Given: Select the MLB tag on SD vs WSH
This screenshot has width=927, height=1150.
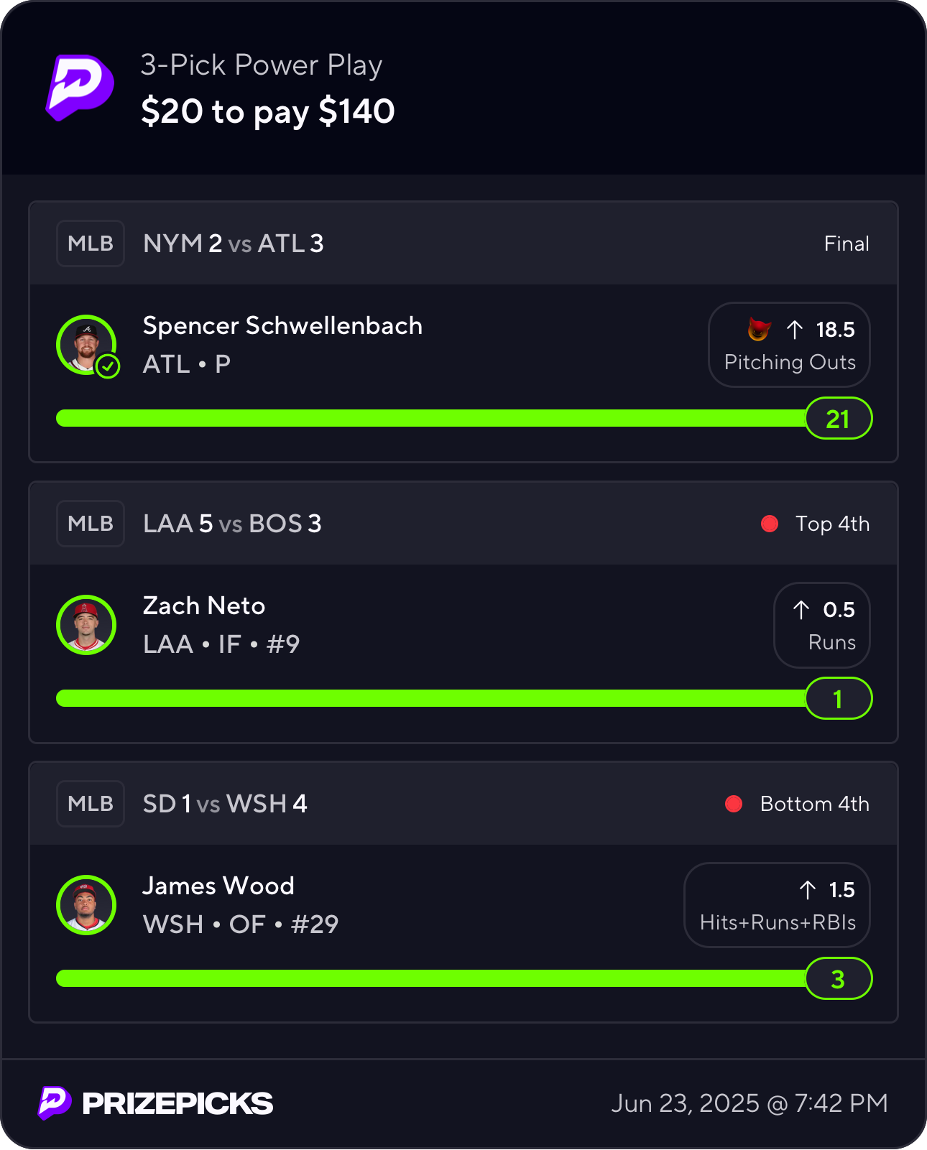Looking at the screenshot, I should 91,804.
